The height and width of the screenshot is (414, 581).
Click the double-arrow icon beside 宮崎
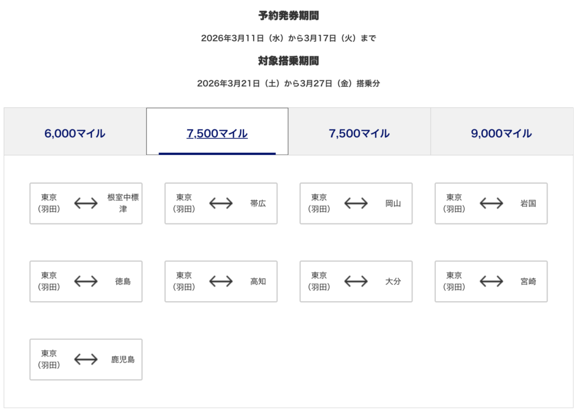click(491, 281)
